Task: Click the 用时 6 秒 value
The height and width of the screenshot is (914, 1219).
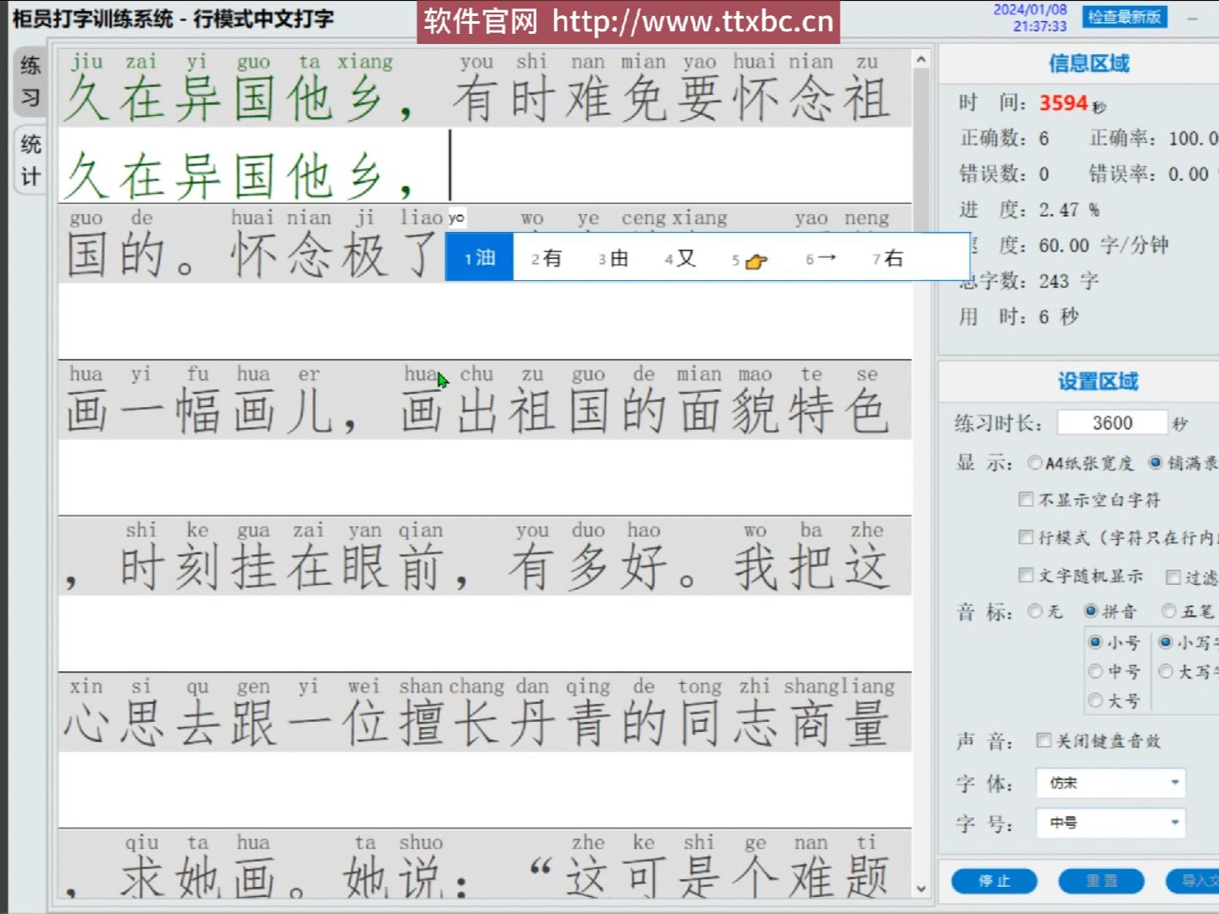Action: pos(1058,317)
